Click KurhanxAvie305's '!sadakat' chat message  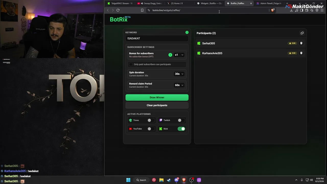click(33, 171)
